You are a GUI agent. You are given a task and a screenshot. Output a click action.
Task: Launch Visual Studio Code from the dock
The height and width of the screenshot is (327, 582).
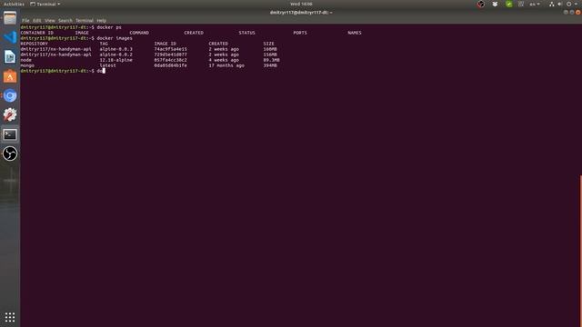10,37
